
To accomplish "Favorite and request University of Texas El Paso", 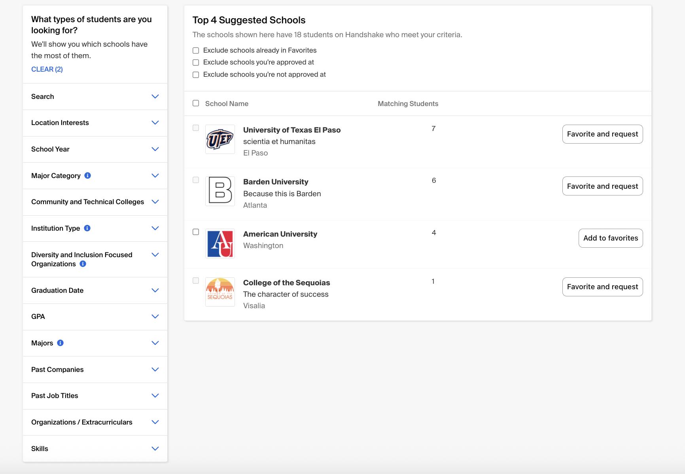I will 602,134.
